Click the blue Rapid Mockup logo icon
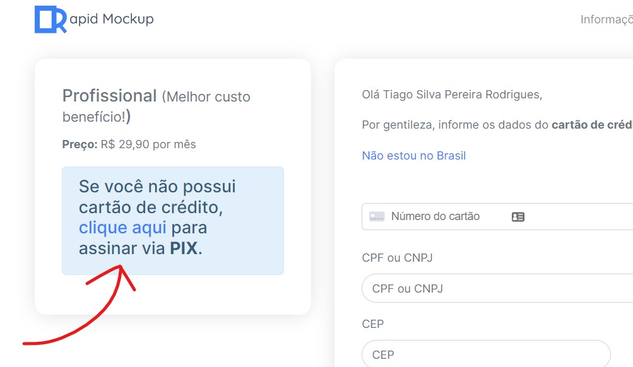The image size is (633, 367). [50, 20]
